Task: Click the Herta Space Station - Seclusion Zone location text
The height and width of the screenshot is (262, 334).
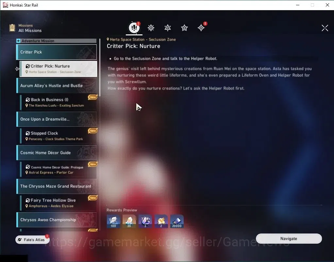Action: [143, 40]
